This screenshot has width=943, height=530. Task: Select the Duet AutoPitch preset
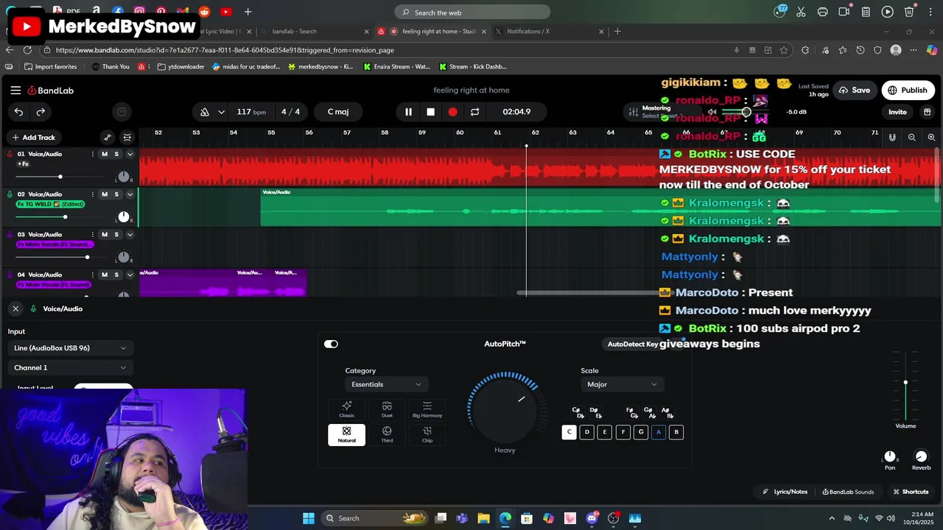pos(387,409)
